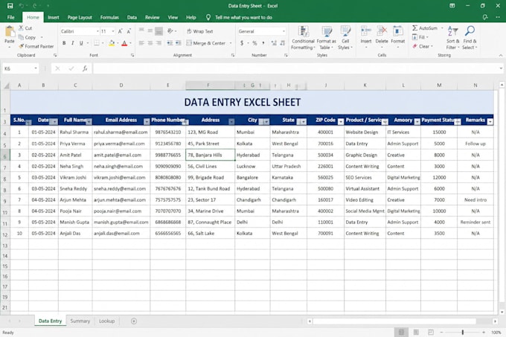Click the Decrease Indent icon
Viewport: 506px width, 337px height.
point(170,43)
